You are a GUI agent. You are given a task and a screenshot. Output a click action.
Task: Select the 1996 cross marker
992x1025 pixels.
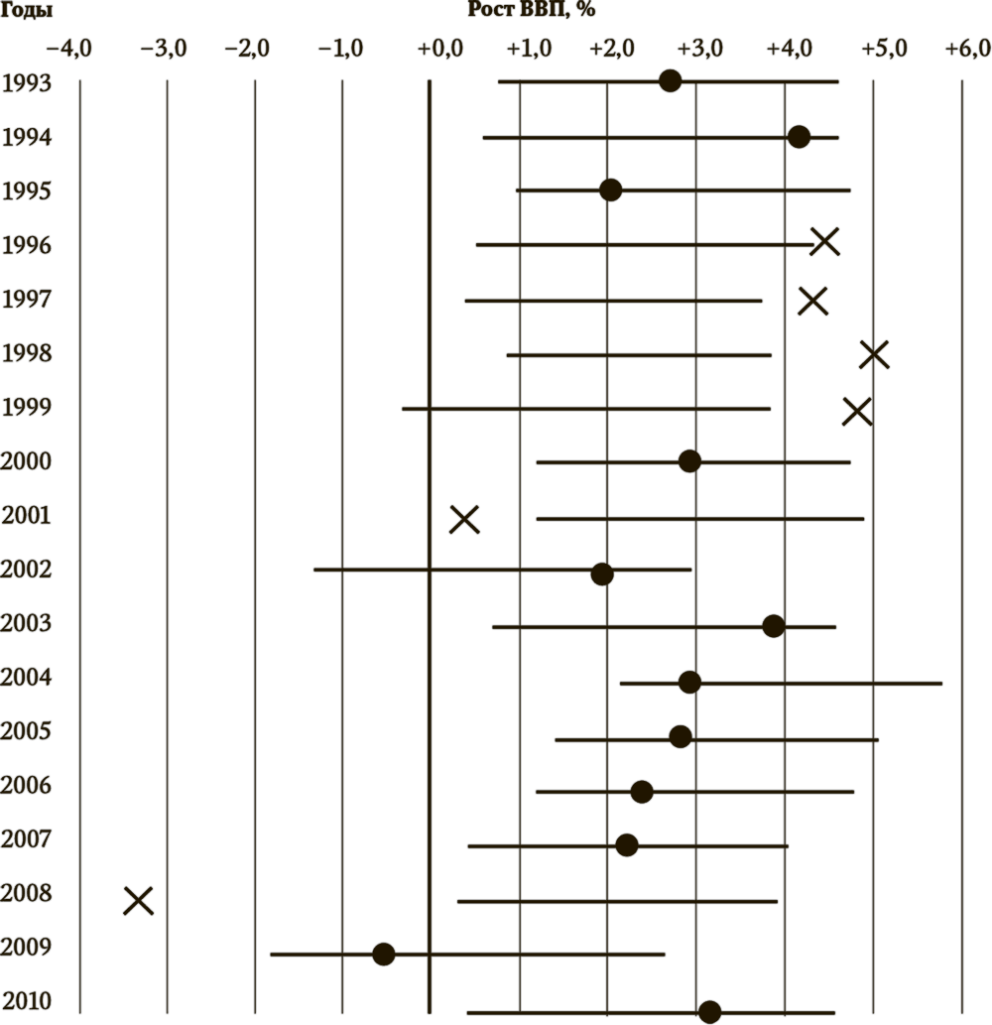pos(824,242)
